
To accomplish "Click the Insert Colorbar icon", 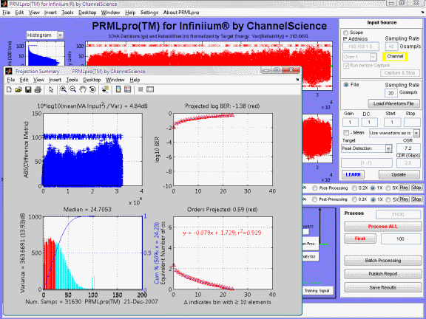I will (118, 89).
